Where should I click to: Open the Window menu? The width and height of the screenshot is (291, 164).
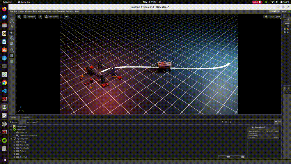(x=28, y=11)
